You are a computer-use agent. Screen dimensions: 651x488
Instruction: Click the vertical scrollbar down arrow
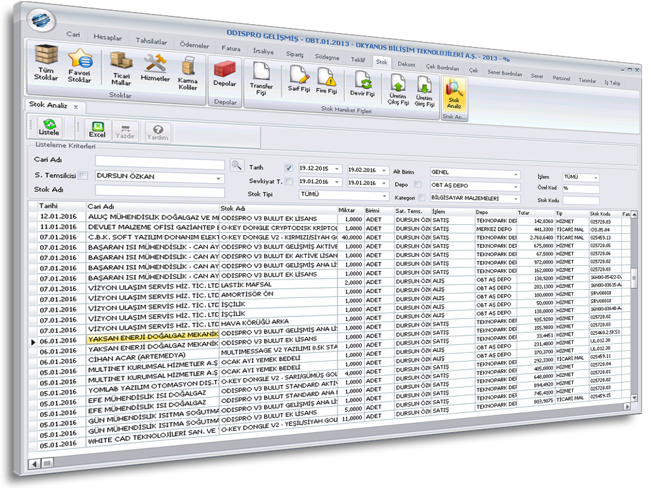634,397
